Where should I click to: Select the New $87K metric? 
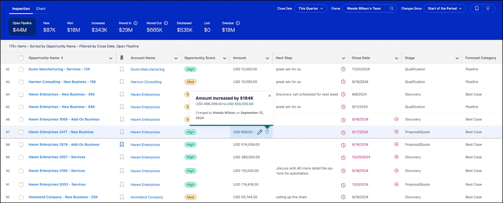49,27
